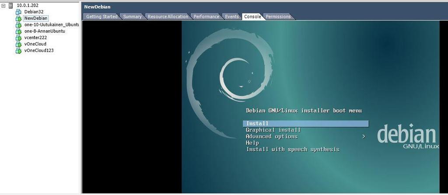Choose Graphical install in boot menu

pos(273,130)
